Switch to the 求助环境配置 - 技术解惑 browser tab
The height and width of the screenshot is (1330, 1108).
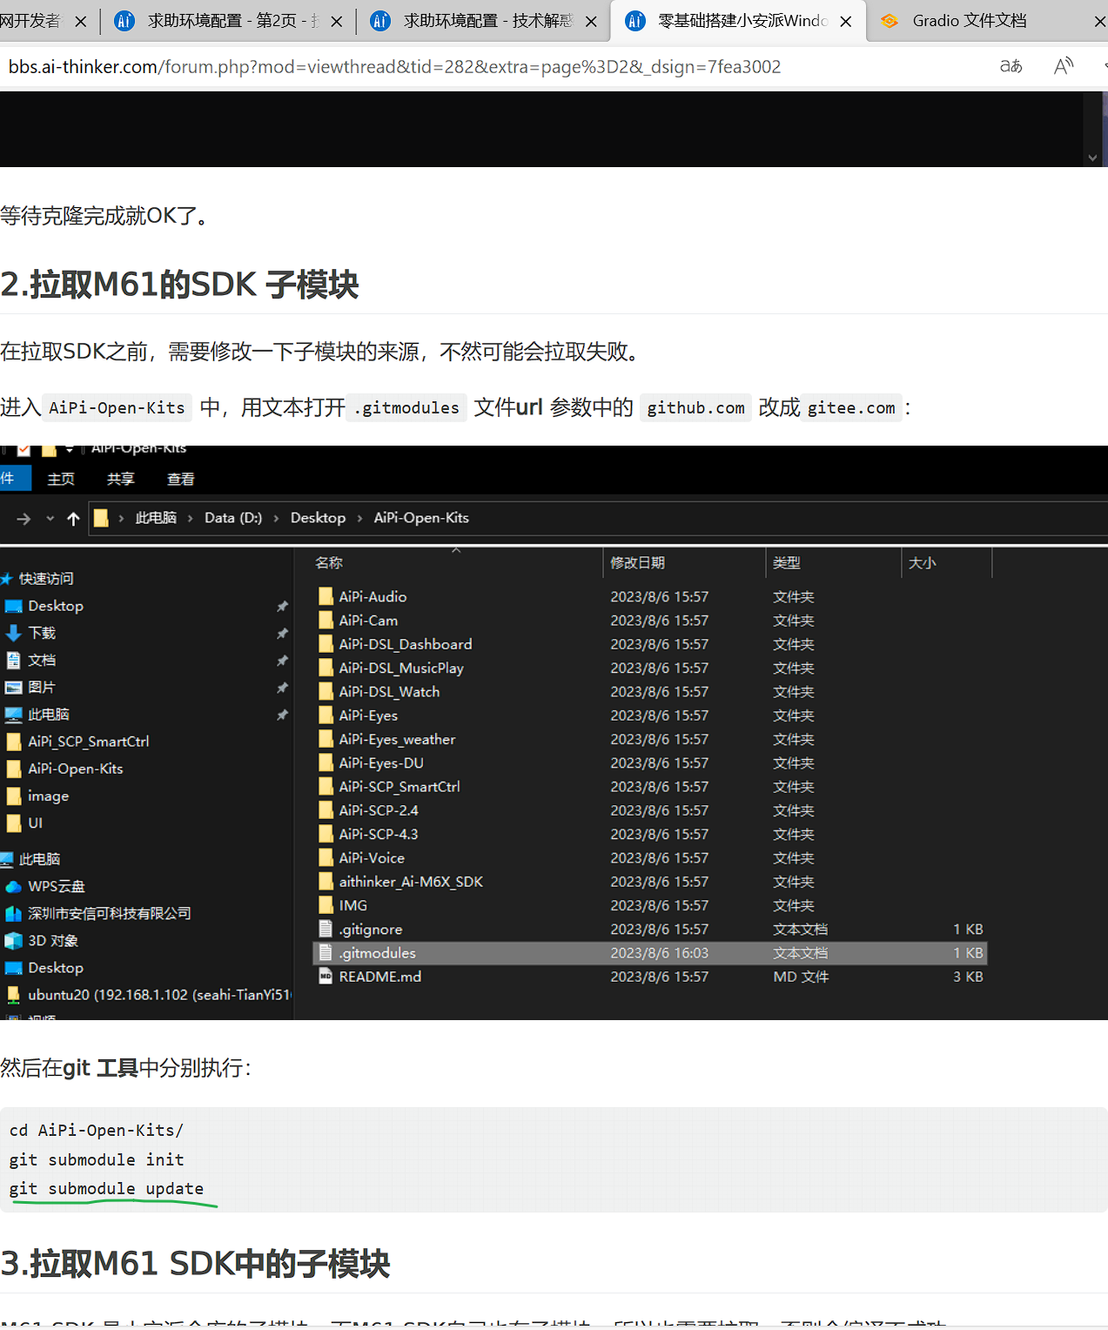coord(485,21)
